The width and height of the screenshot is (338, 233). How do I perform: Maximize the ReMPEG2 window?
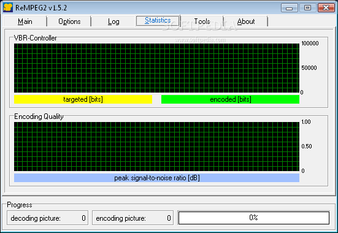[x=307, y=8]
